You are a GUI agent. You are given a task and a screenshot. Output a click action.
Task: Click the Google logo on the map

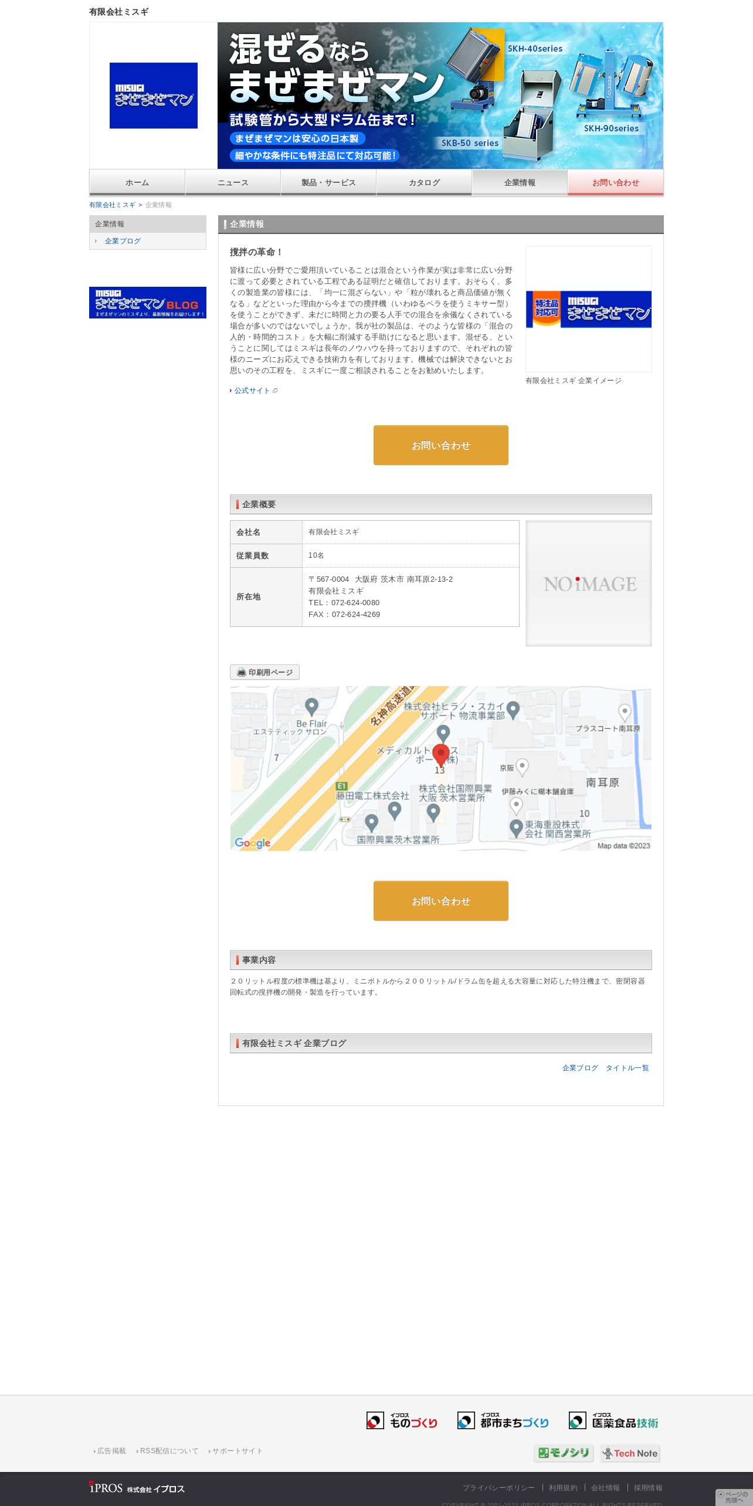point(253,843)
